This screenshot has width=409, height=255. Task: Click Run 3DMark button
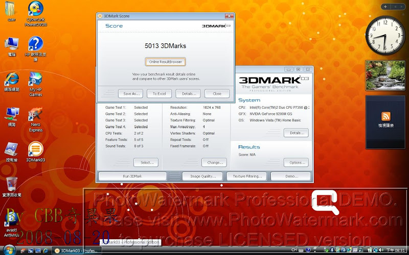[x=132, y=176]
